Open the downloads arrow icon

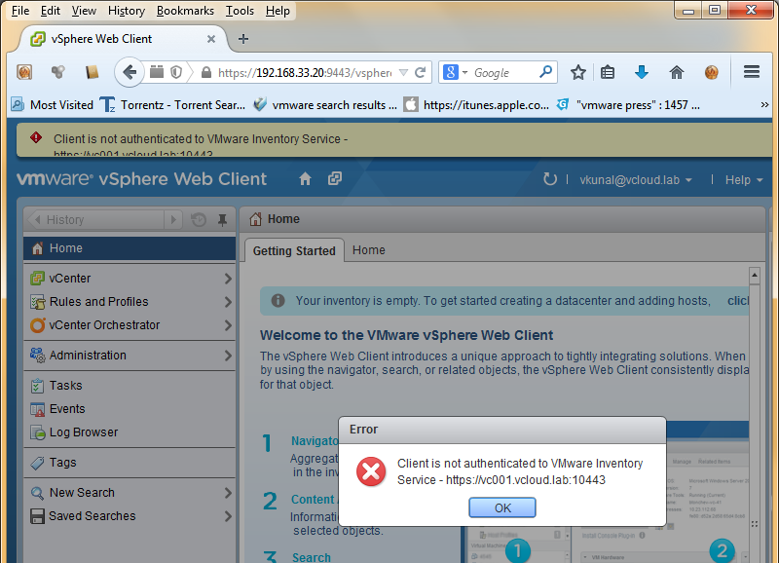(x=642, y=72)
